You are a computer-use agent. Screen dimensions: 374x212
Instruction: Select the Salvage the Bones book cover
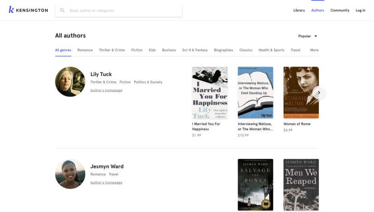[255, 185]
